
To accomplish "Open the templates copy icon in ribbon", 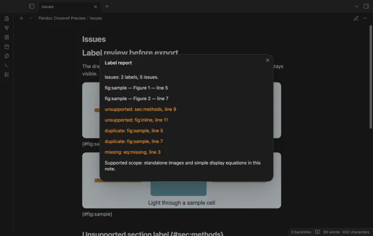I will (6, 56).
